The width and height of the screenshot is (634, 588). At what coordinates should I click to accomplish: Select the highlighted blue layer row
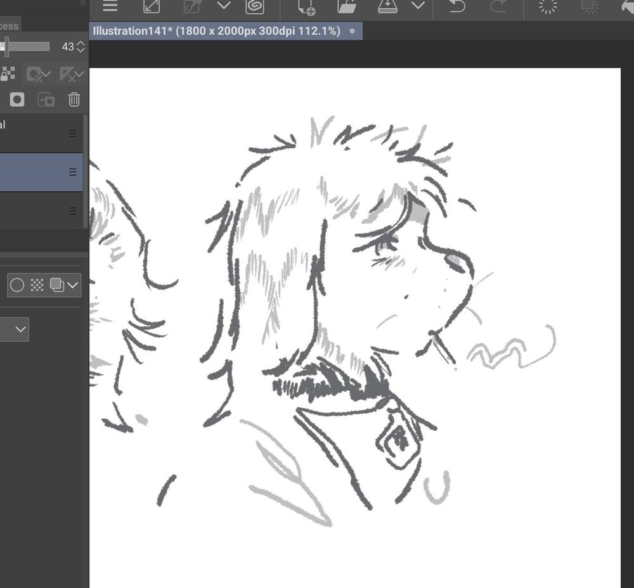point(41,172)
